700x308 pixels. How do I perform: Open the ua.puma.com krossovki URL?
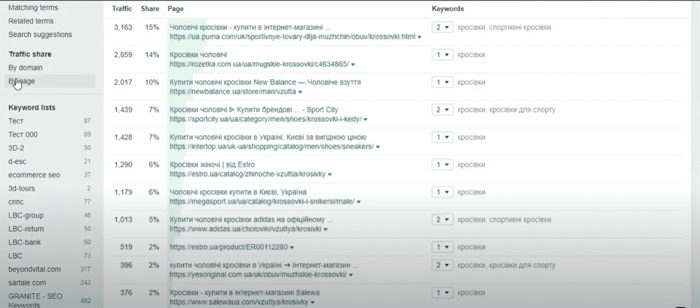click(292, 37)
